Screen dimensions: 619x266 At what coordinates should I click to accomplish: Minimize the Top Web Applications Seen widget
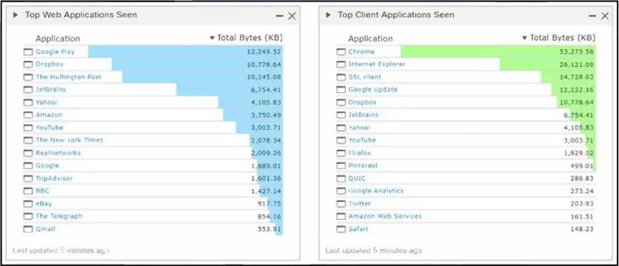point(280,16)
